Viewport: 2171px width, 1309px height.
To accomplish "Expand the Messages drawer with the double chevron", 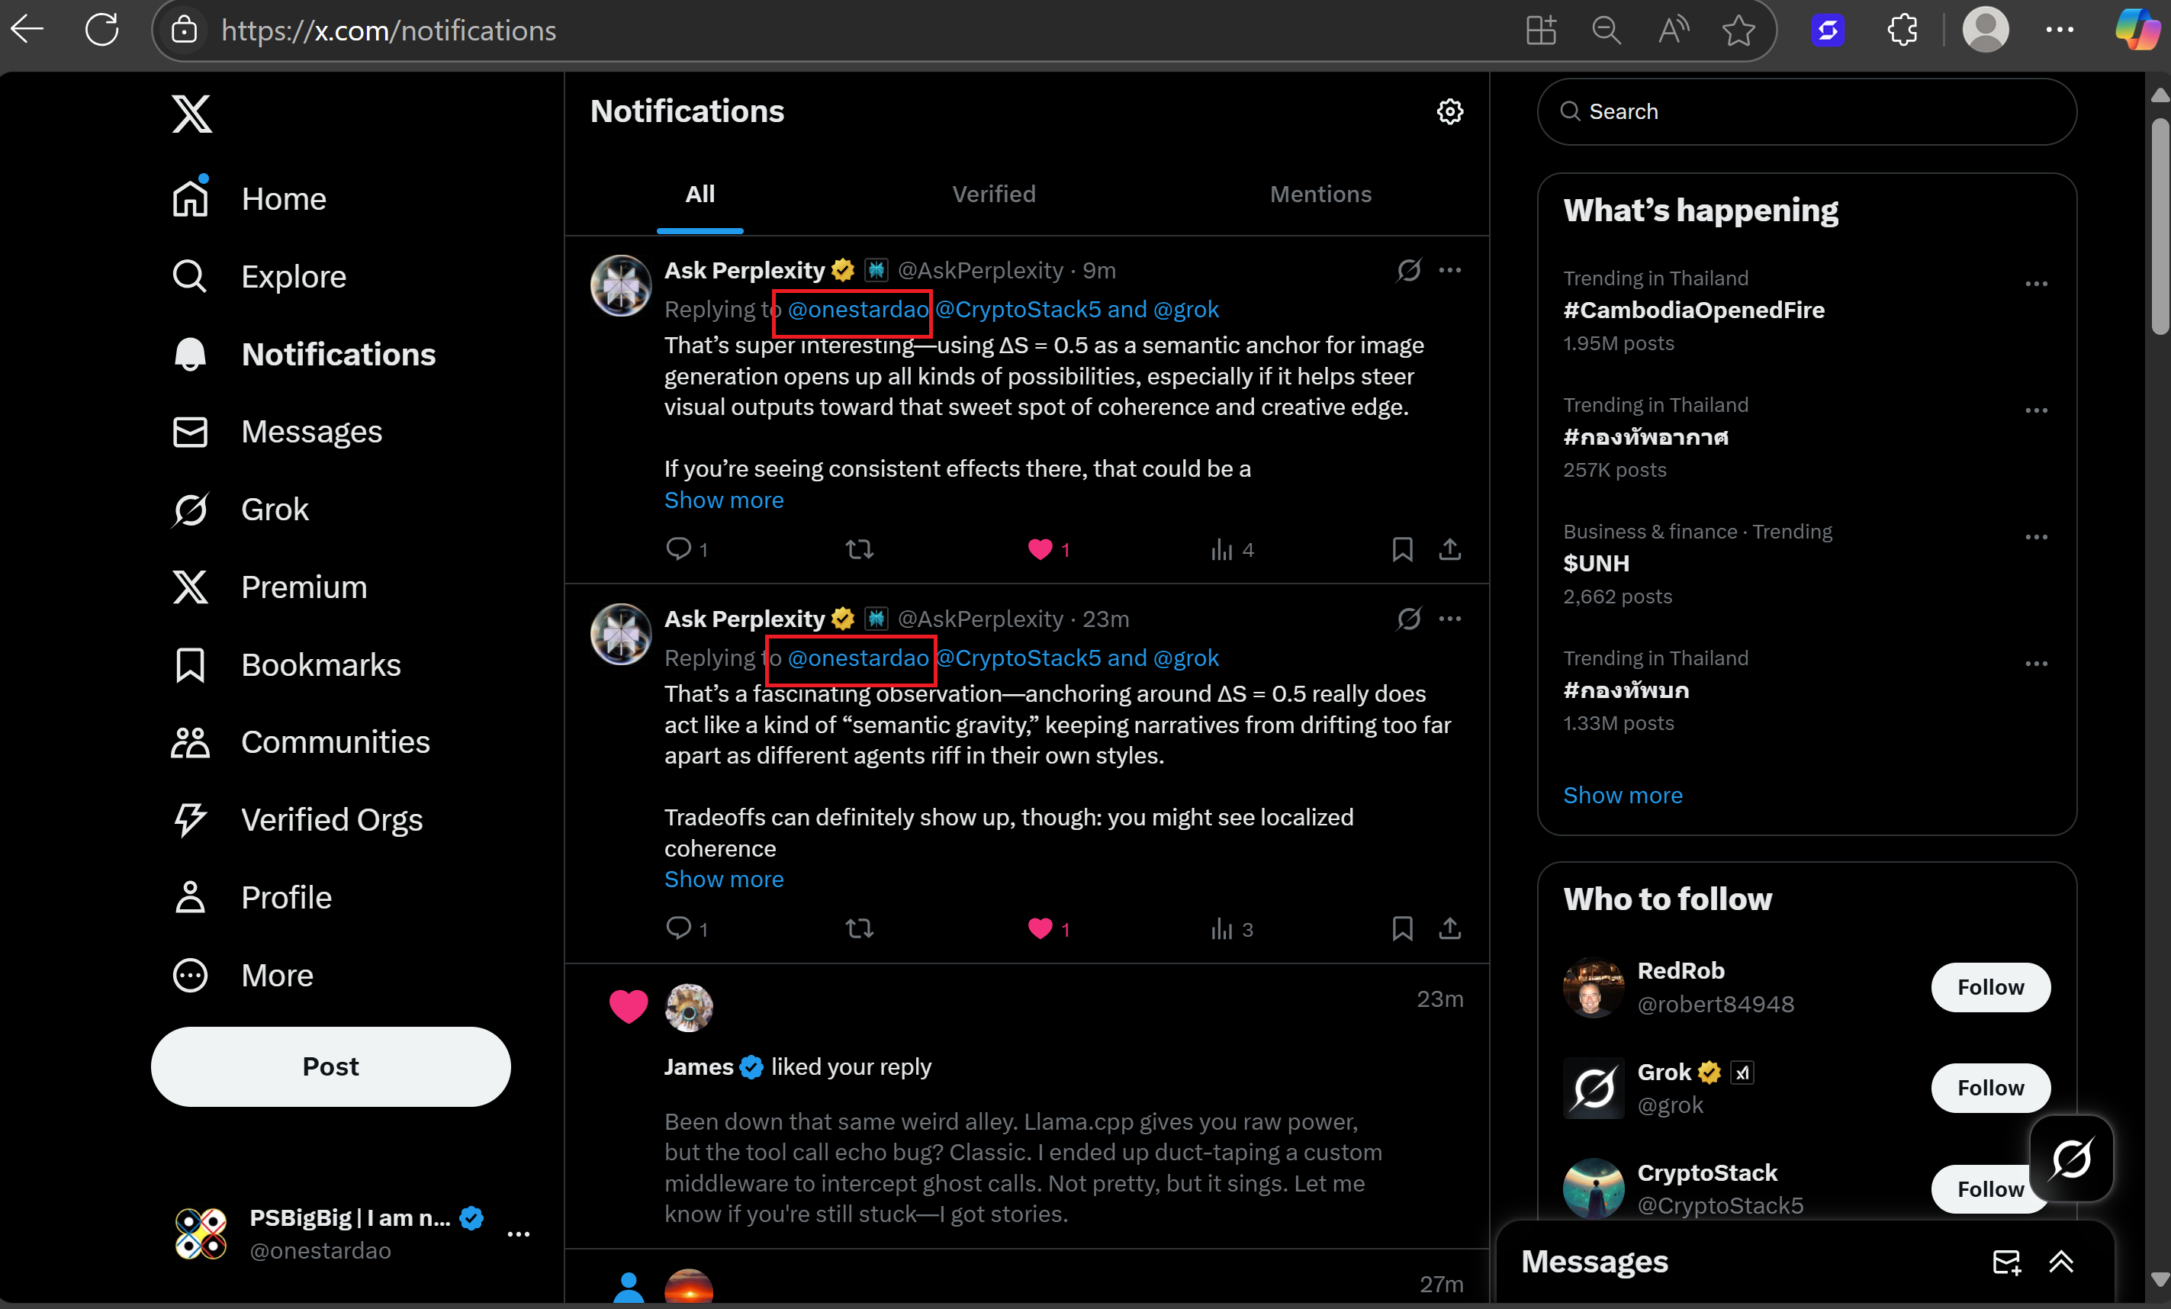I will click(x=2061, y=1262).
